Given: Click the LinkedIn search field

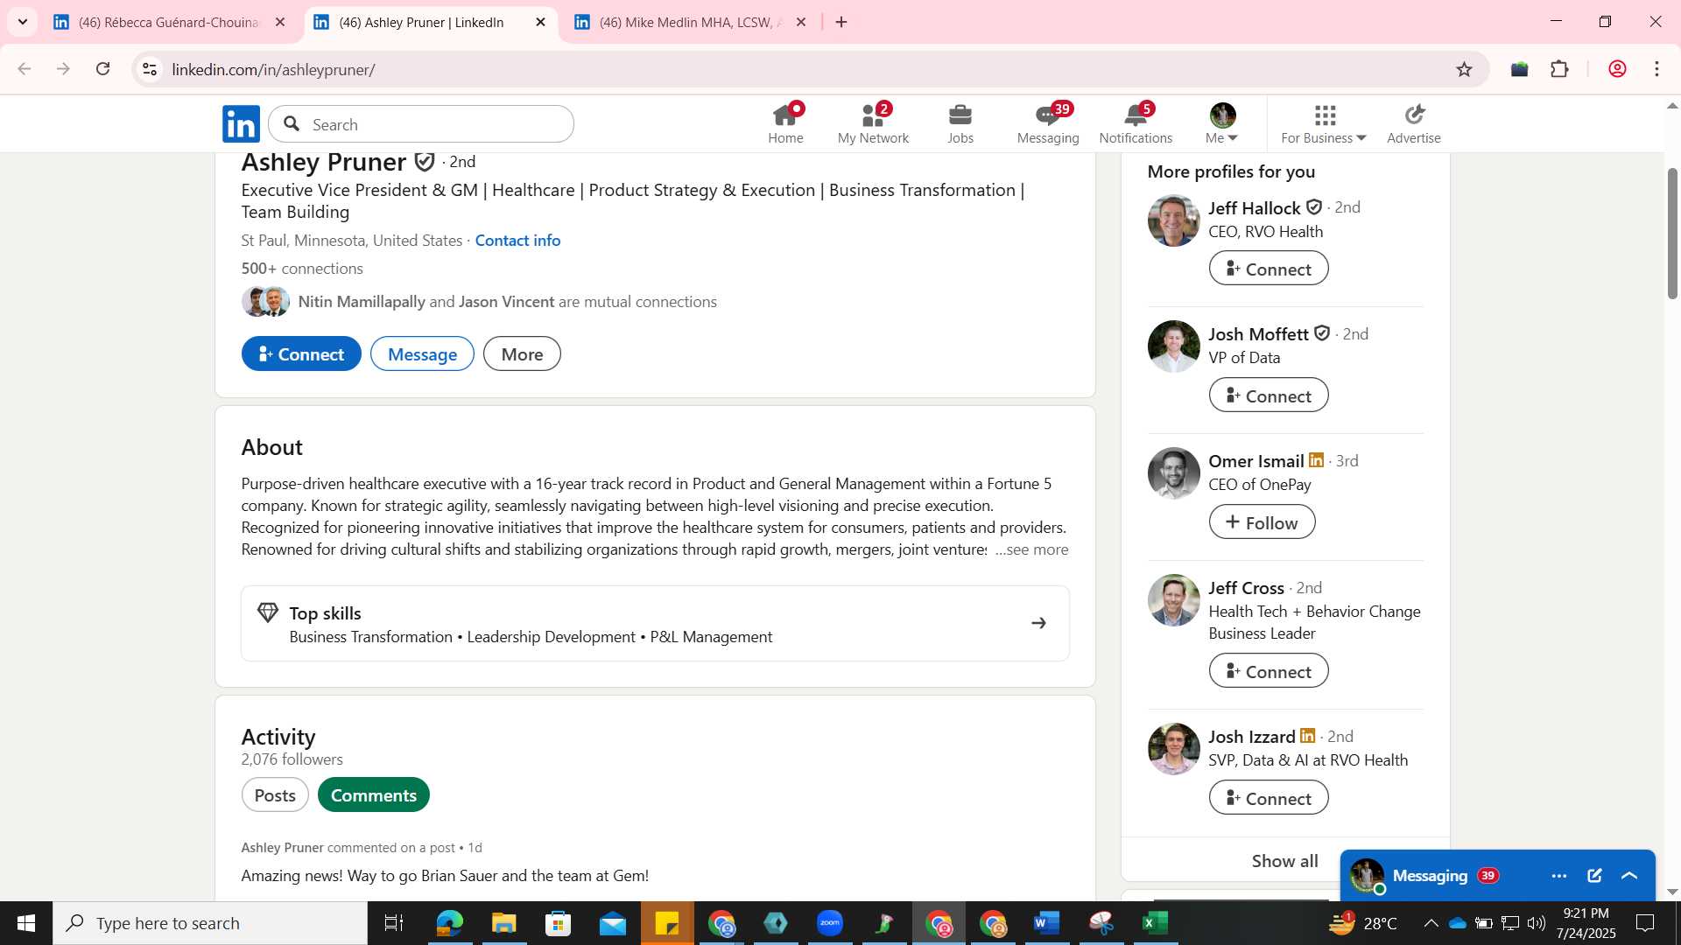Looking at the screenshot, I should [x=421, y=124].
